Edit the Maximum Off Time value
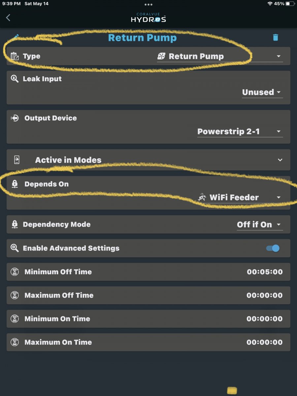297x396 pixels. point(265,295)
